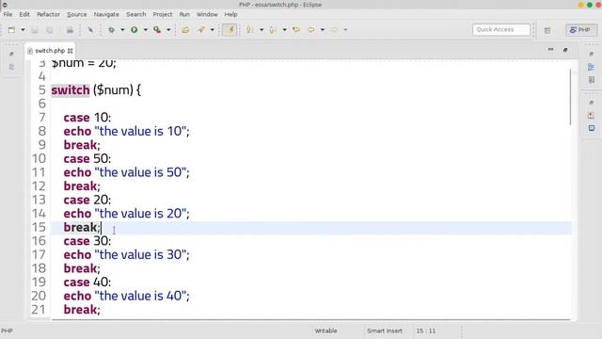Viewport: 602px width, 339px height.
Task: Click the Writable status bar entry
Action: coord(326,331)
